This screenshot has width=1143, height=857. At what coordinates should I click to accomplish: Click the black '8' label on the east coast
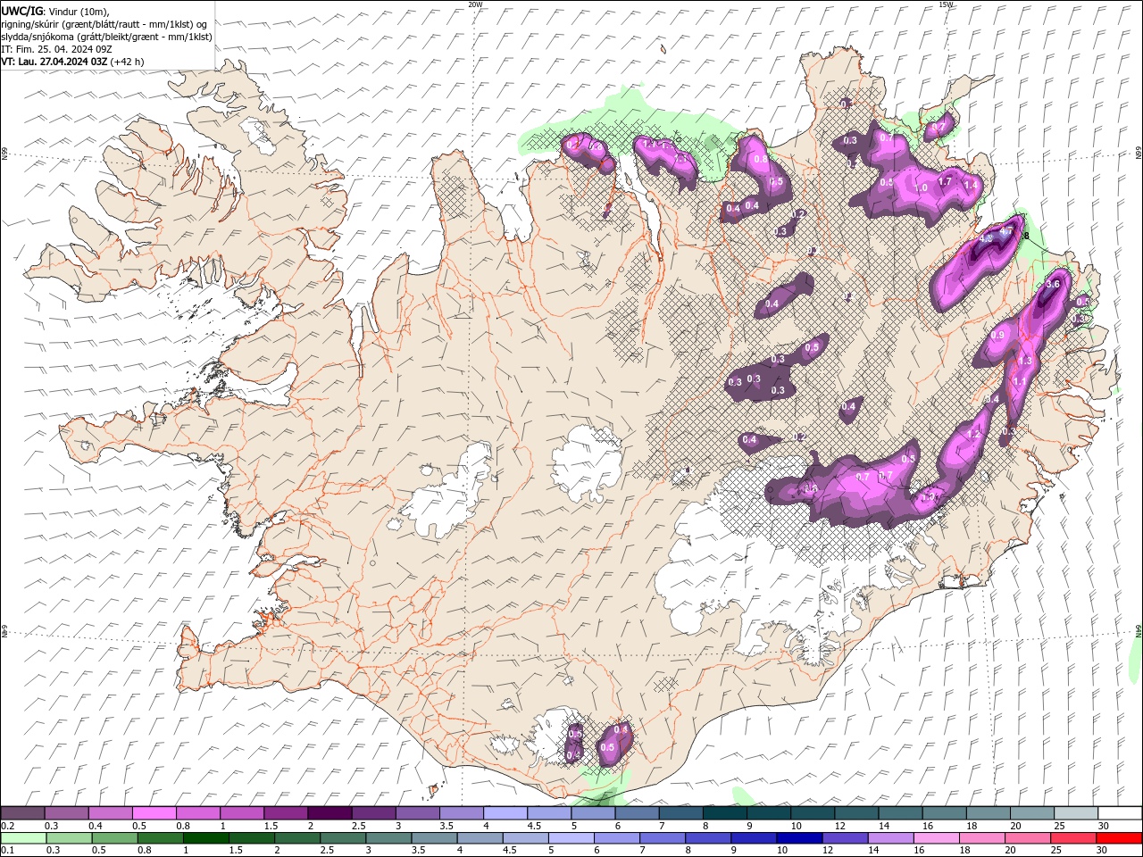click(x=1027, y=237)
